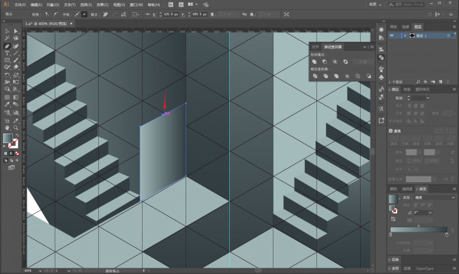Image resolution: width=459 pixels, height=274 pixels.
Task: Select the Zoom tool
Action: pyautogui.click(x=16, y=128)
